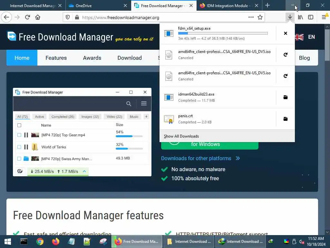Cancel the fdm_x64_setup.exe download
The width and height of the screenshot is (330, 248).
[x=286, y=33]
